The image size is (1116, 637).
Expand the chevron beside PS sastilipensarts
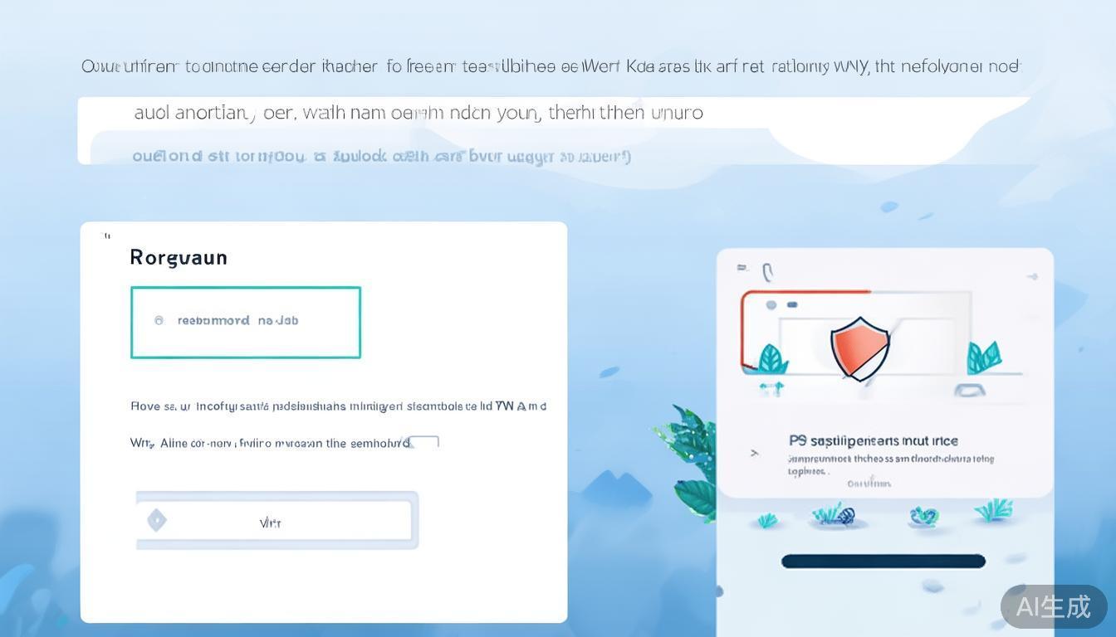(x=754, y=453)
